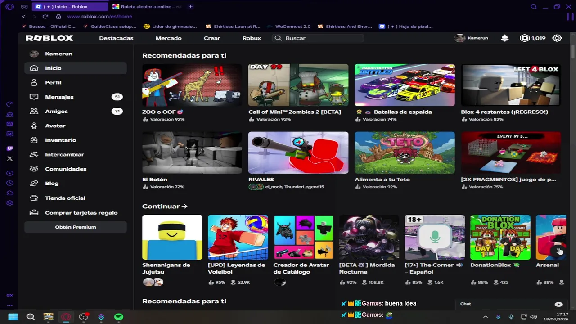Open the Creador de Avatar de Catálogo thumbnail
The image size is (576, 324).
(x=304, y=237)
